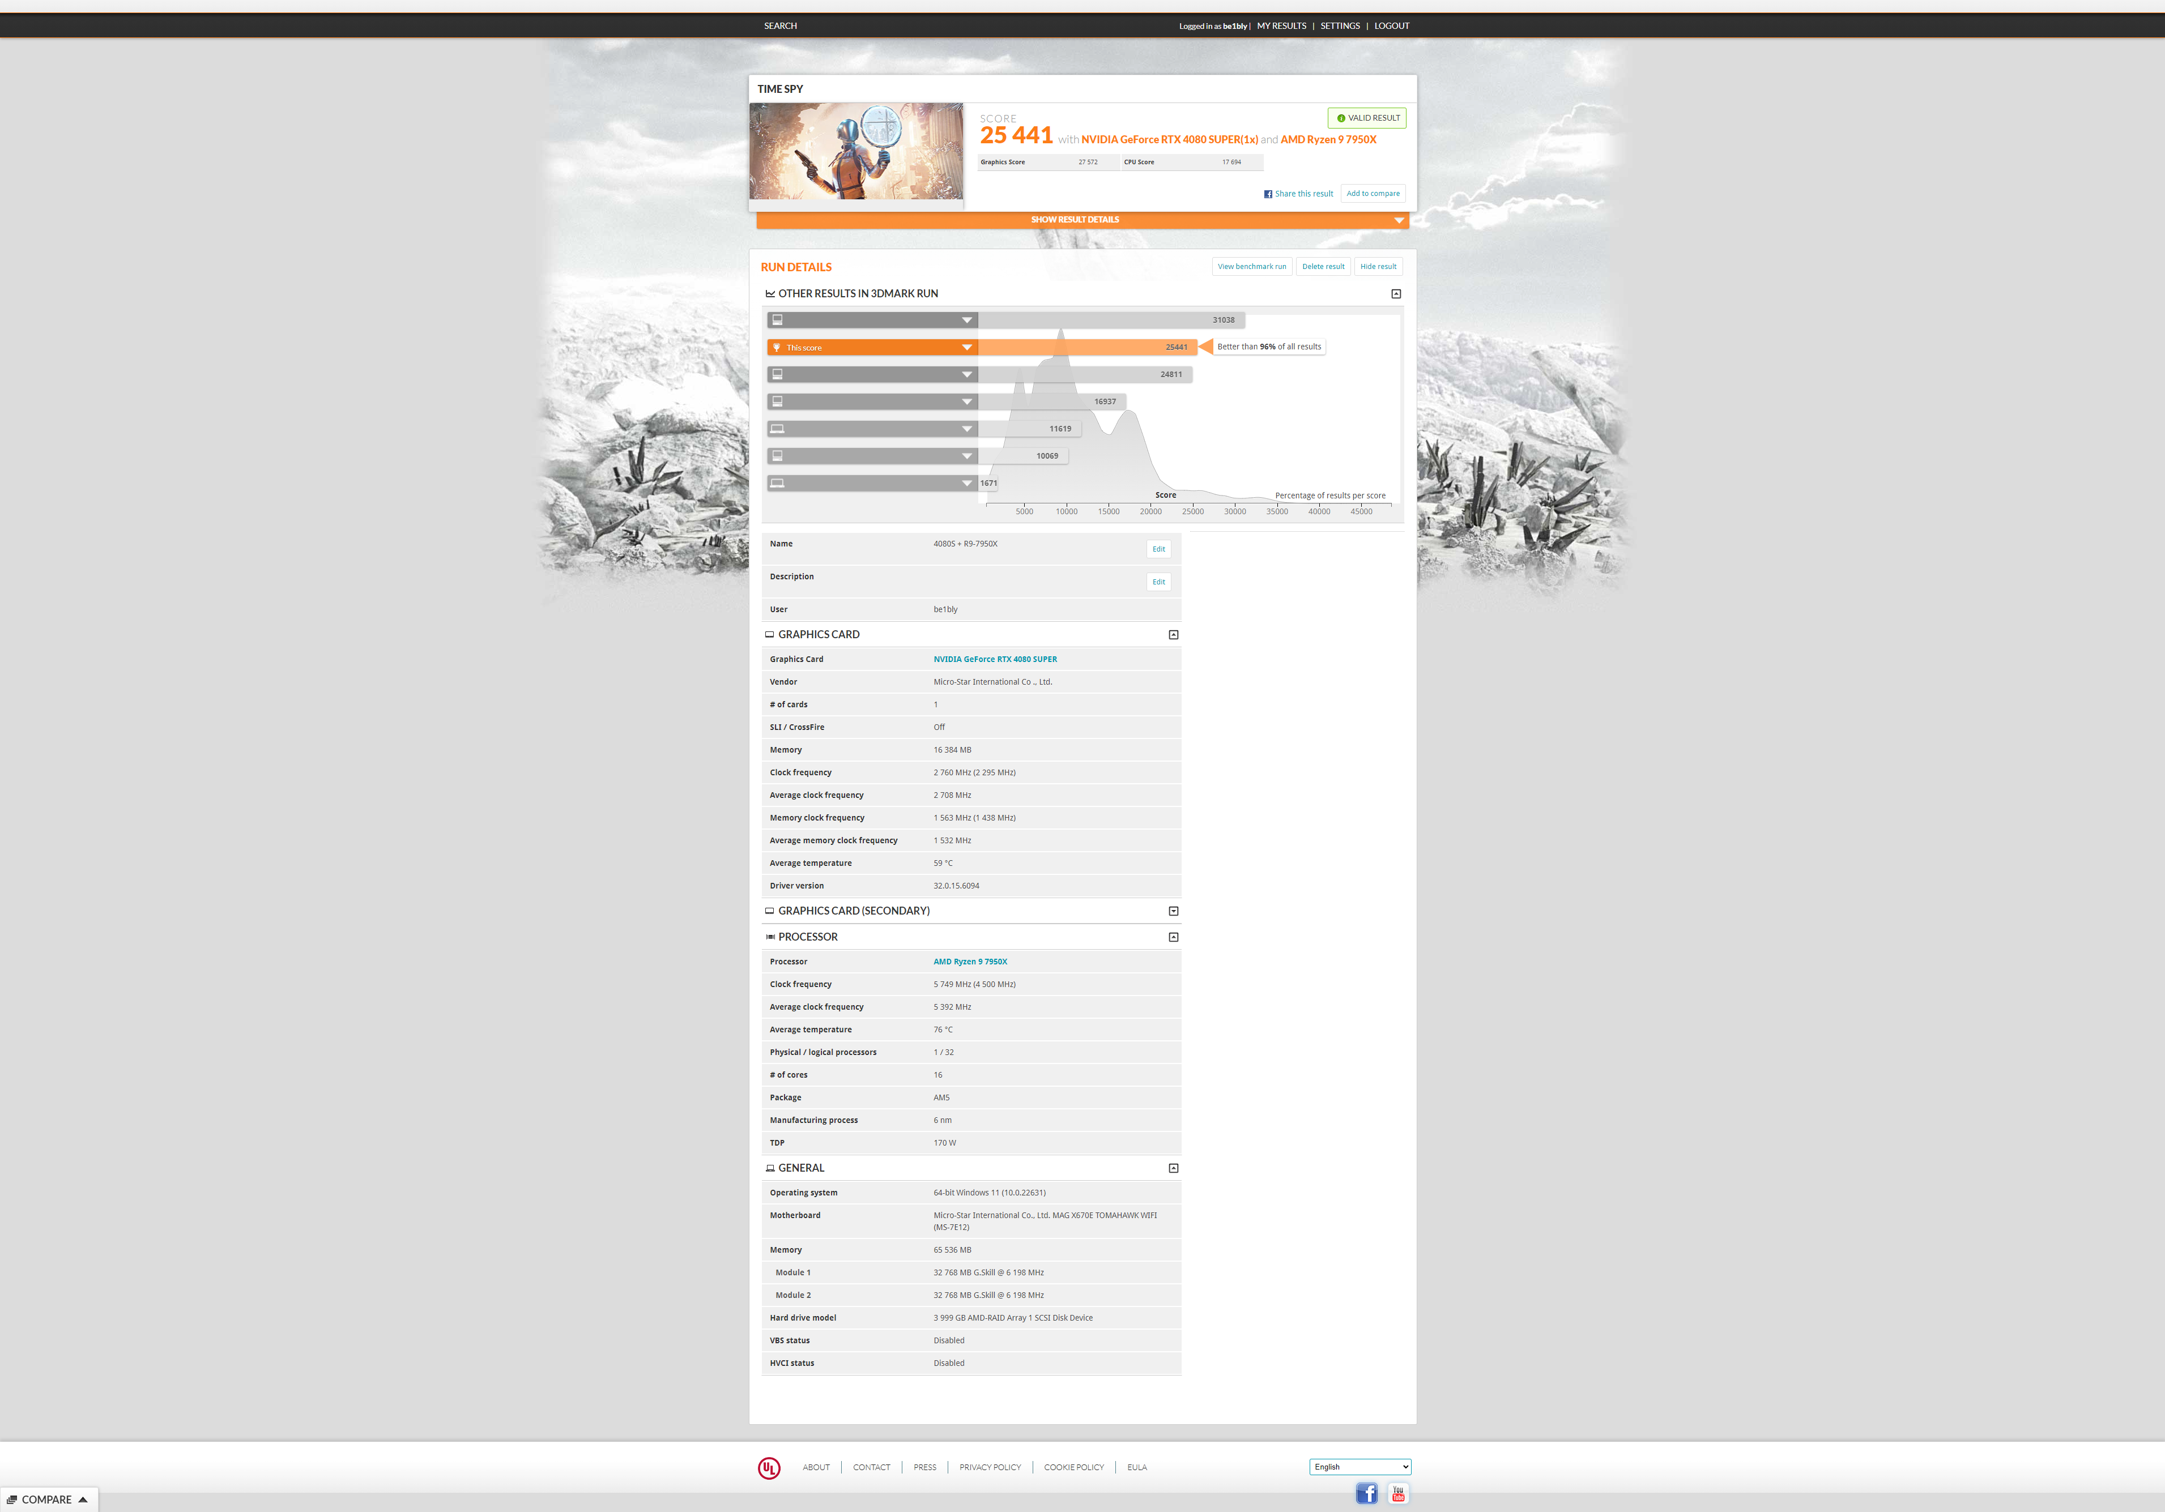Click the CPU Score value 17 694
Viewport: 2165px width, 1512px height.
(1231, 162)
